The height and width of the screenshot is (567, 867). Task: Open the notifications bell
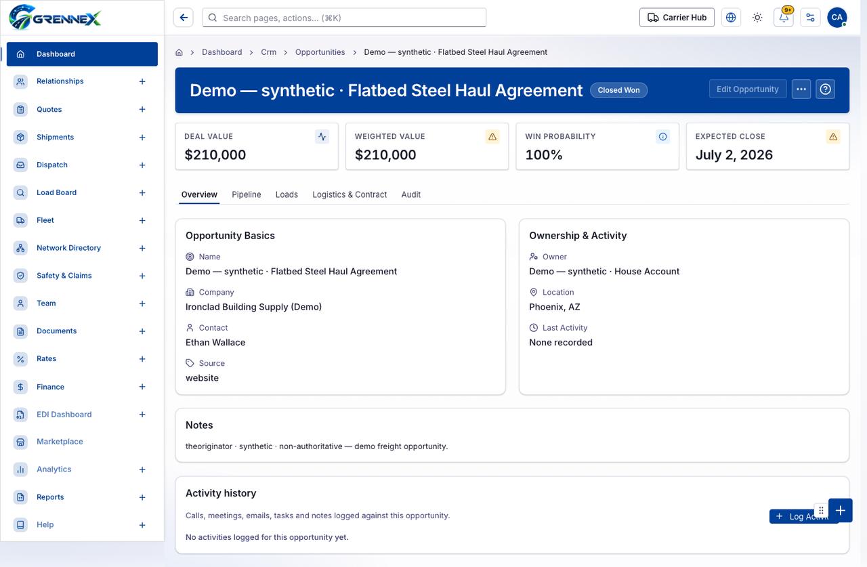tap(784, 18)
